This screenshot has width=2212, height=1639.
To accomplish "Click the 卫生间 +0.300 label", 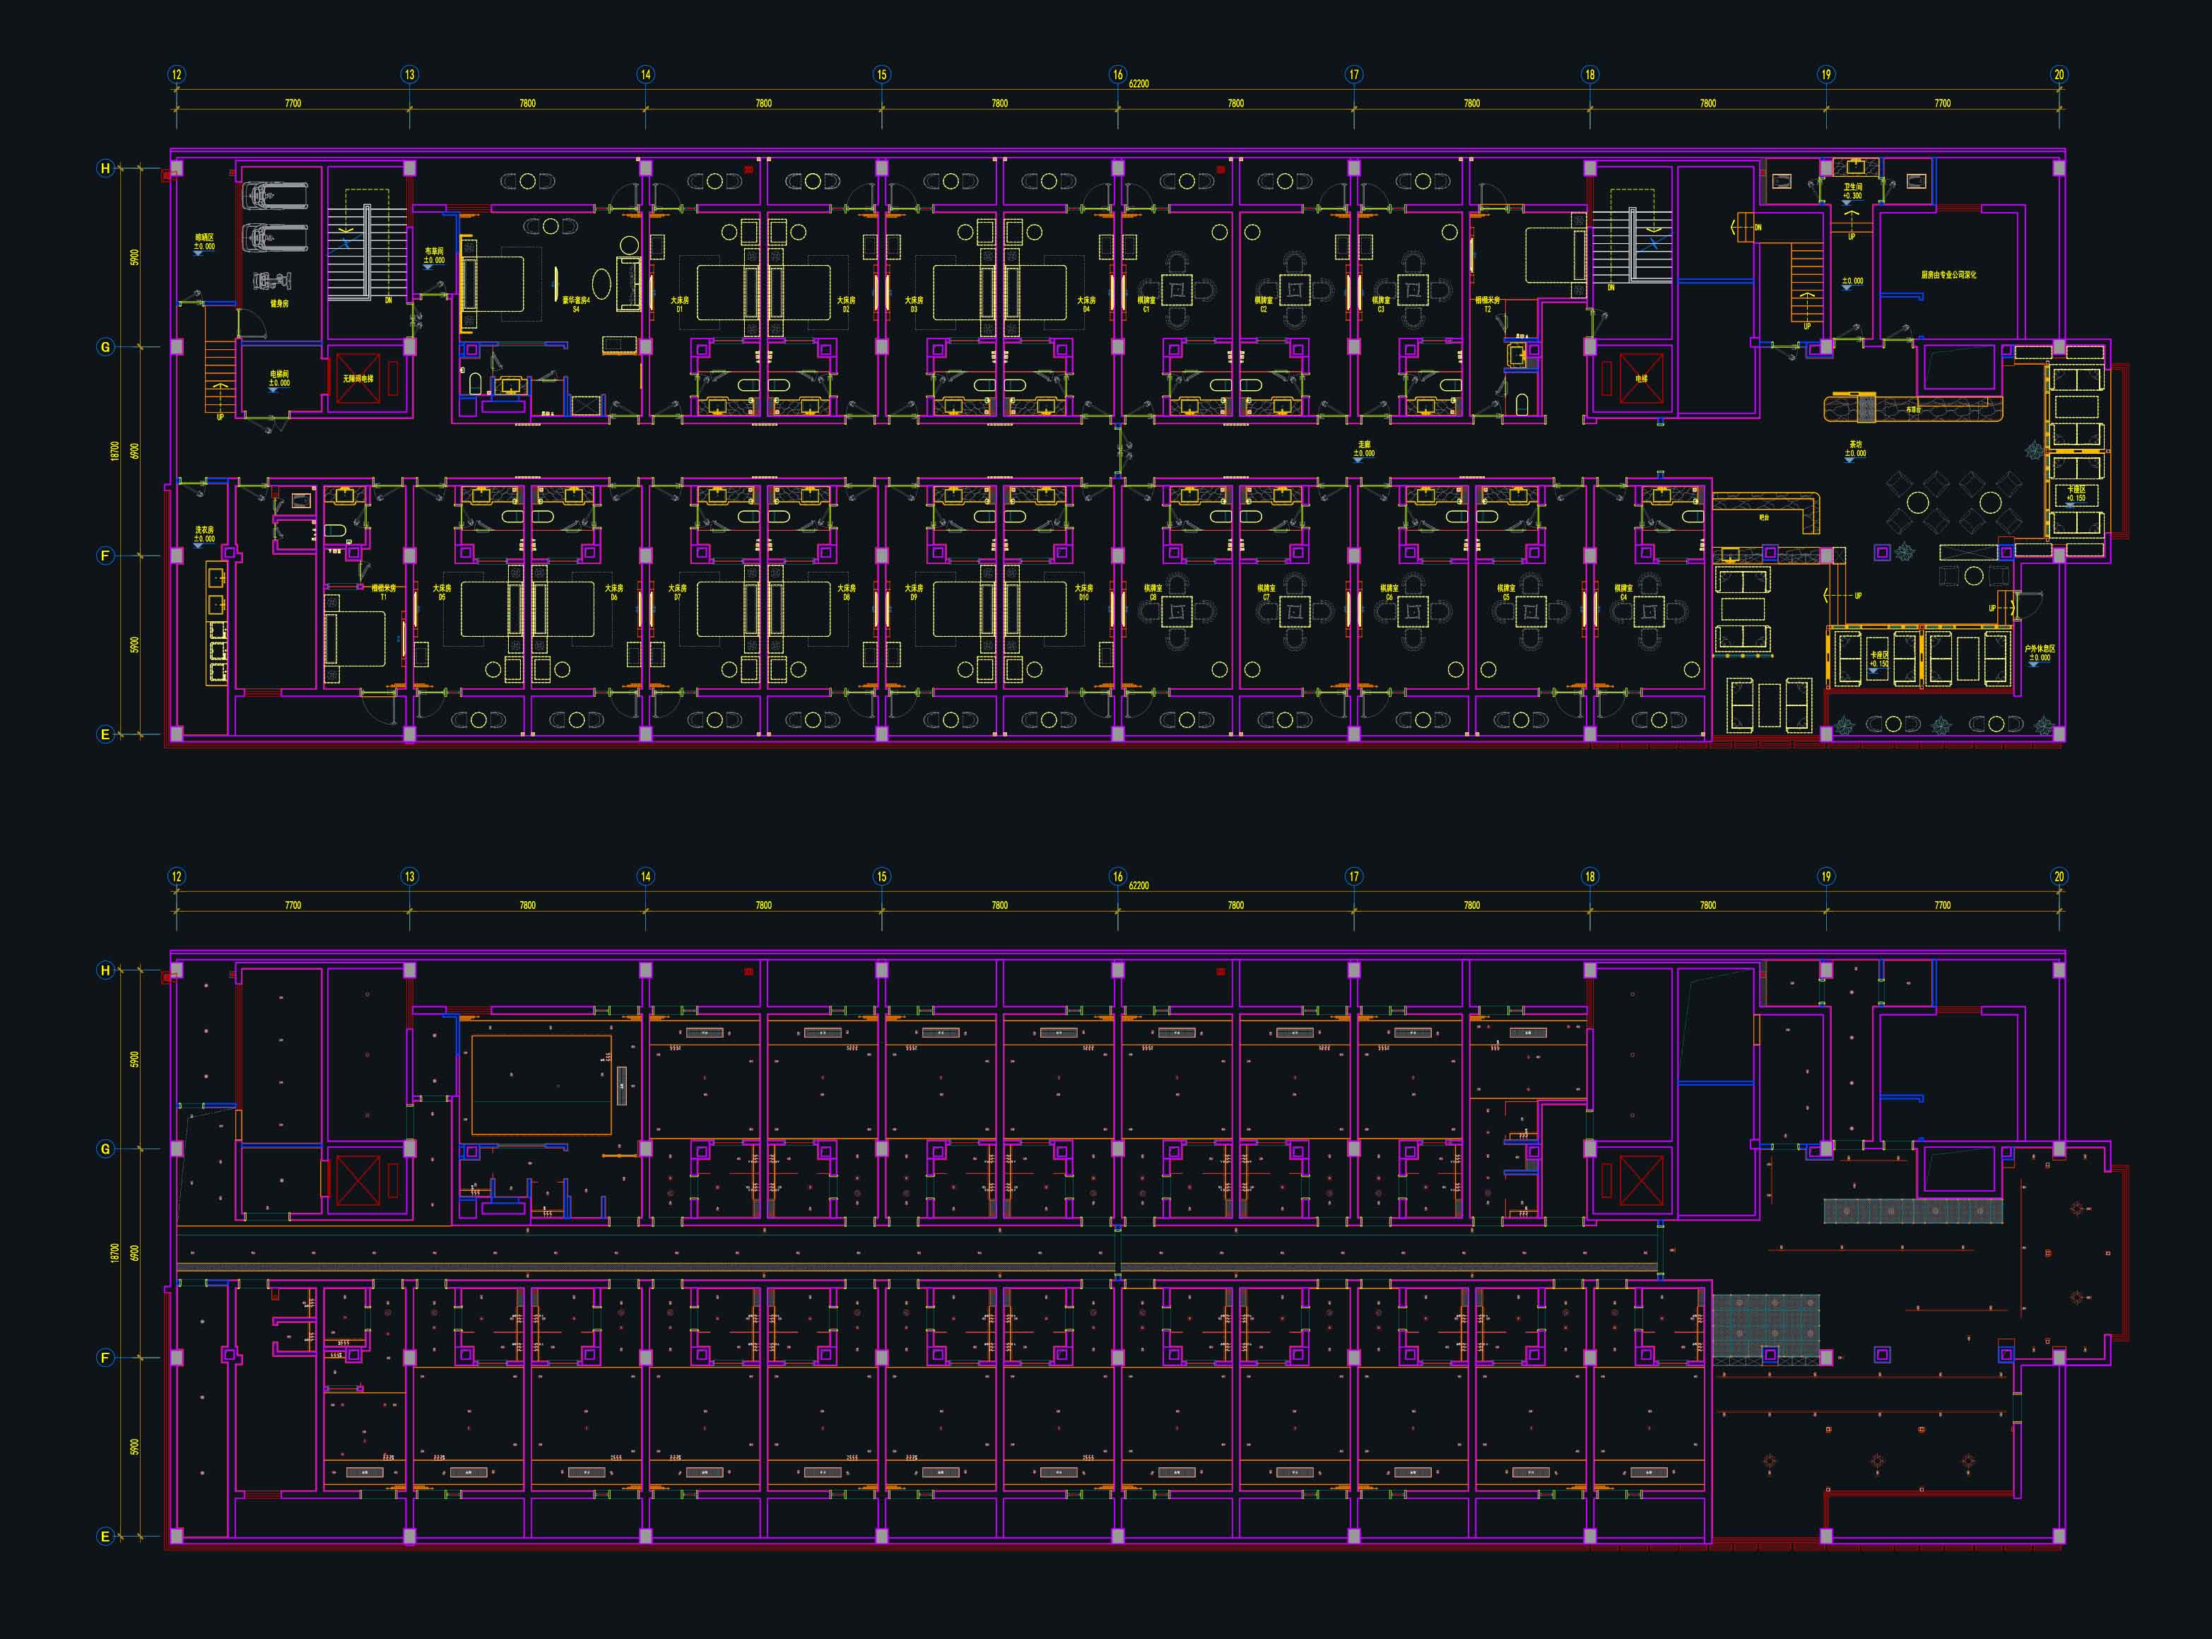I will coord(1853,192).
